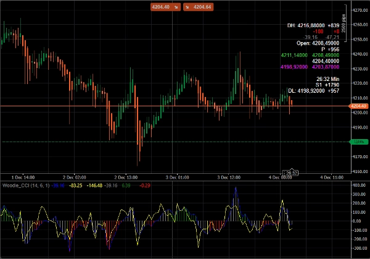Click the 1 Dec 14:00 time axis label

coord(23,176)
